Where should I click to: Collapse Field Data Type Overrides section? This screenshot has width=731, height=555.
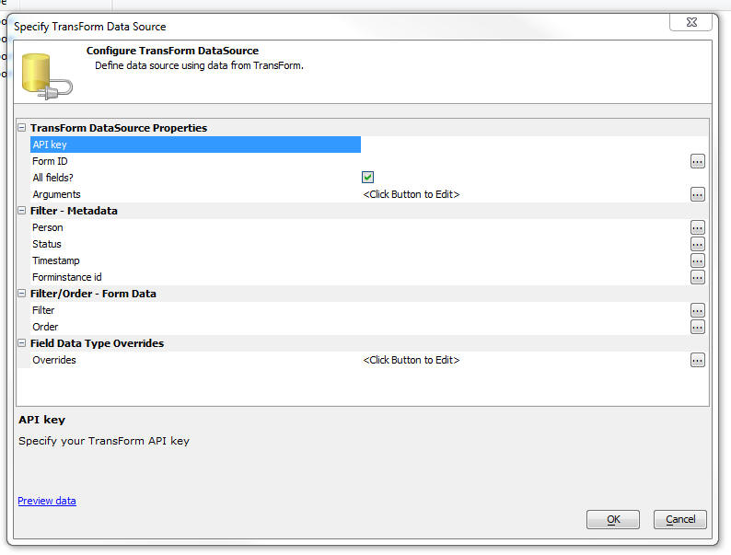[x=21, y=343]
